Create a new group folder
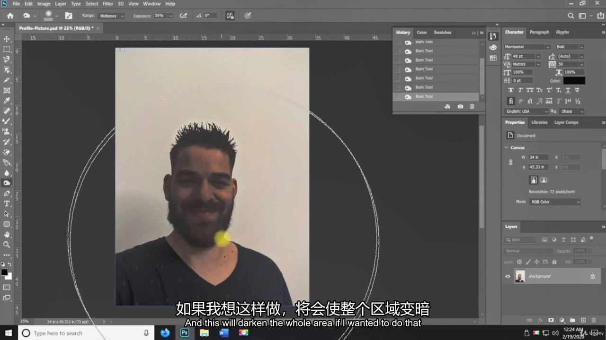606x340 pixels. point(572,320)
